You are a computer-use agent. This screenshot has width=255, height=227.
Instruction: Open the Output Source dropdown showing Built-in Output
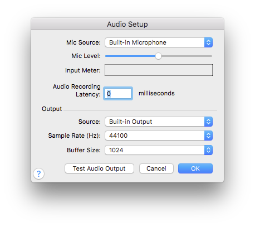point(159,122)
